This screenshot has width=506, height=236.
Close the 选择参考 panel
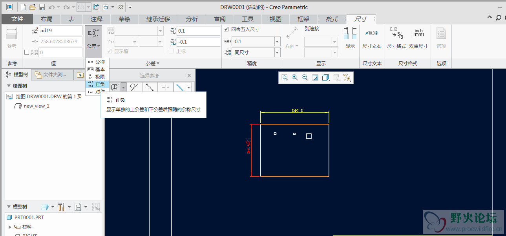tap(189, 75)
